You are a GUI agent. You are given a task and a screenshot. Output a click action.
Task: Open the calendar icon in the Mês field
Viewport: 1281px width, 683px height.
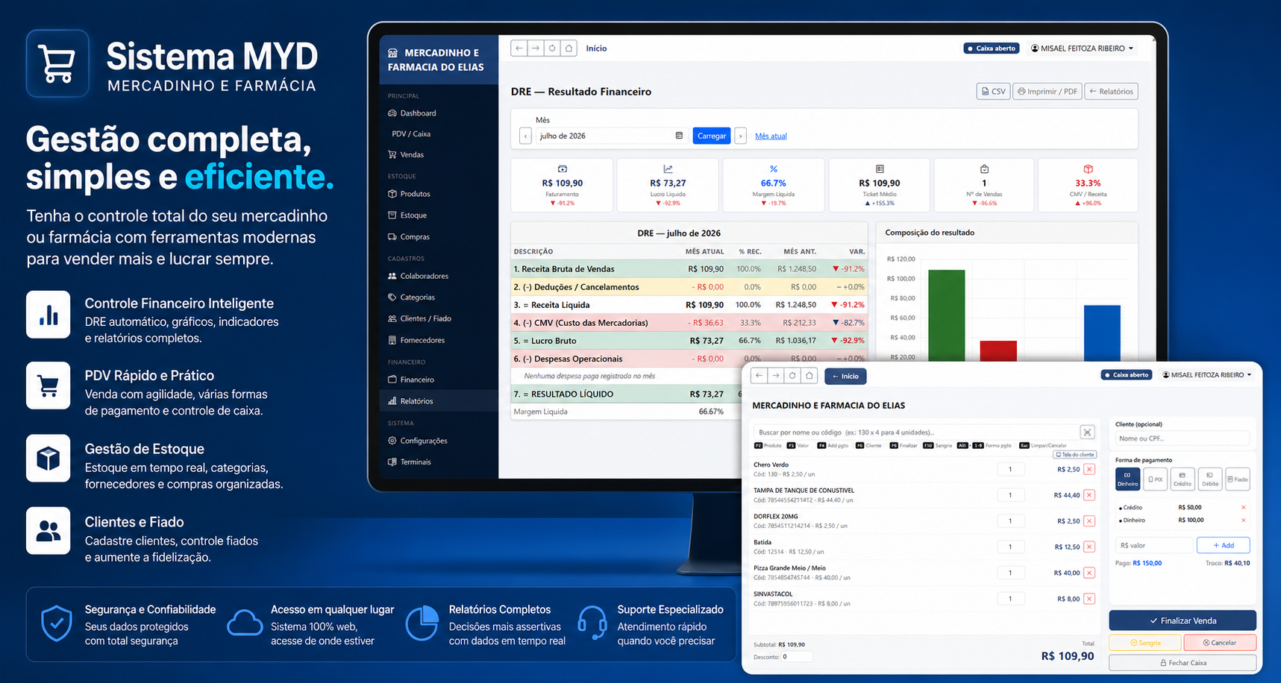click(x=679, y=136)
